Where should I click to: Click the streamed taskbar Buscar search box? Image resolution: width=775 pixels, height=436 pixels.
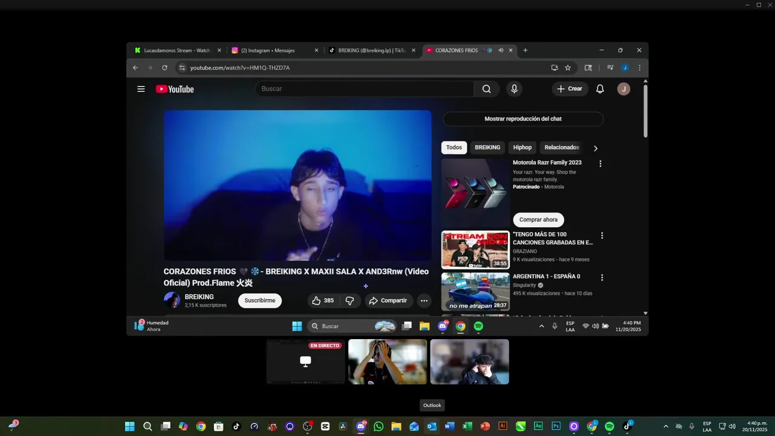352,326
